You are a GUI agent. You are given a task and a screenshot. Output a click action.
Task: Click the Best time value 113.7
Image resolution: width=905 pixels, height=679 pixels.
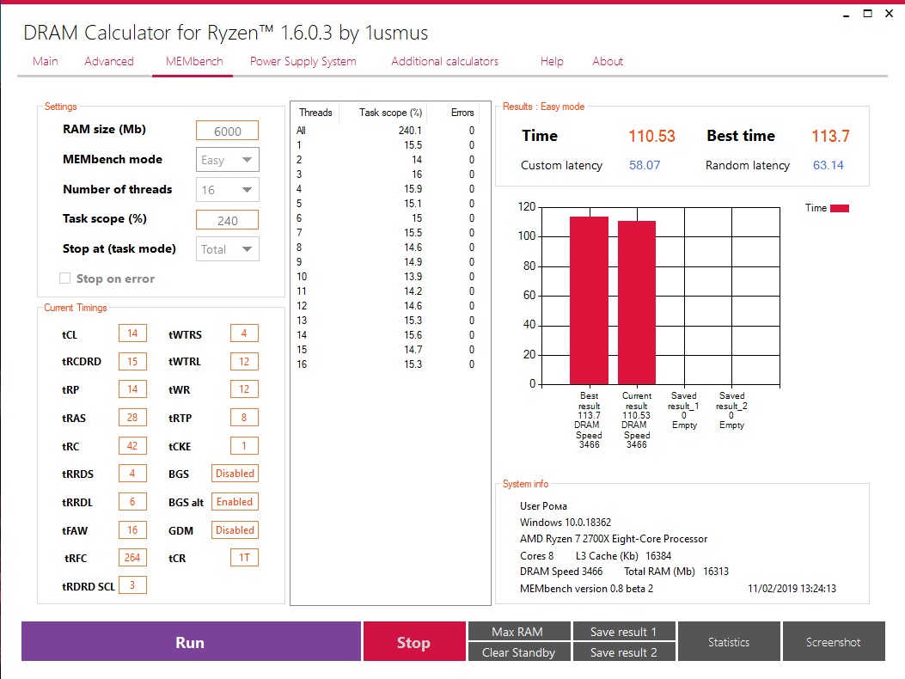pos(830,137)
